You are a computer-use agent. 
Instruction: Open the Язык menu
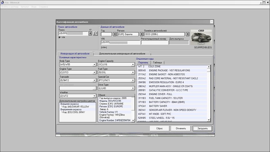tap(34, 7)
